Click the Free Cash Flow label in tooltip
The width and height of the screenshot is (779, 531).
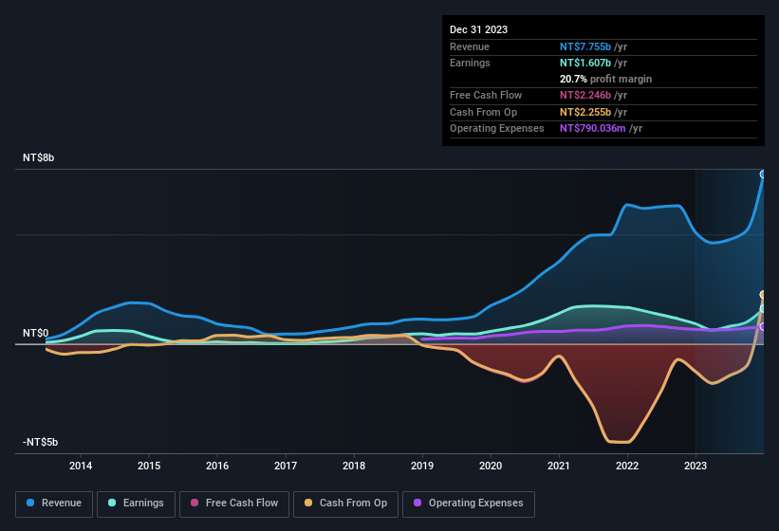(486, 95)
